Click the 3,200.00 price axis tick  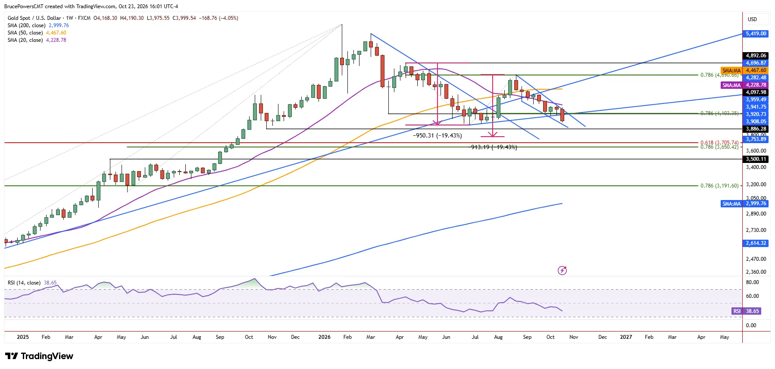pos(756,184)
